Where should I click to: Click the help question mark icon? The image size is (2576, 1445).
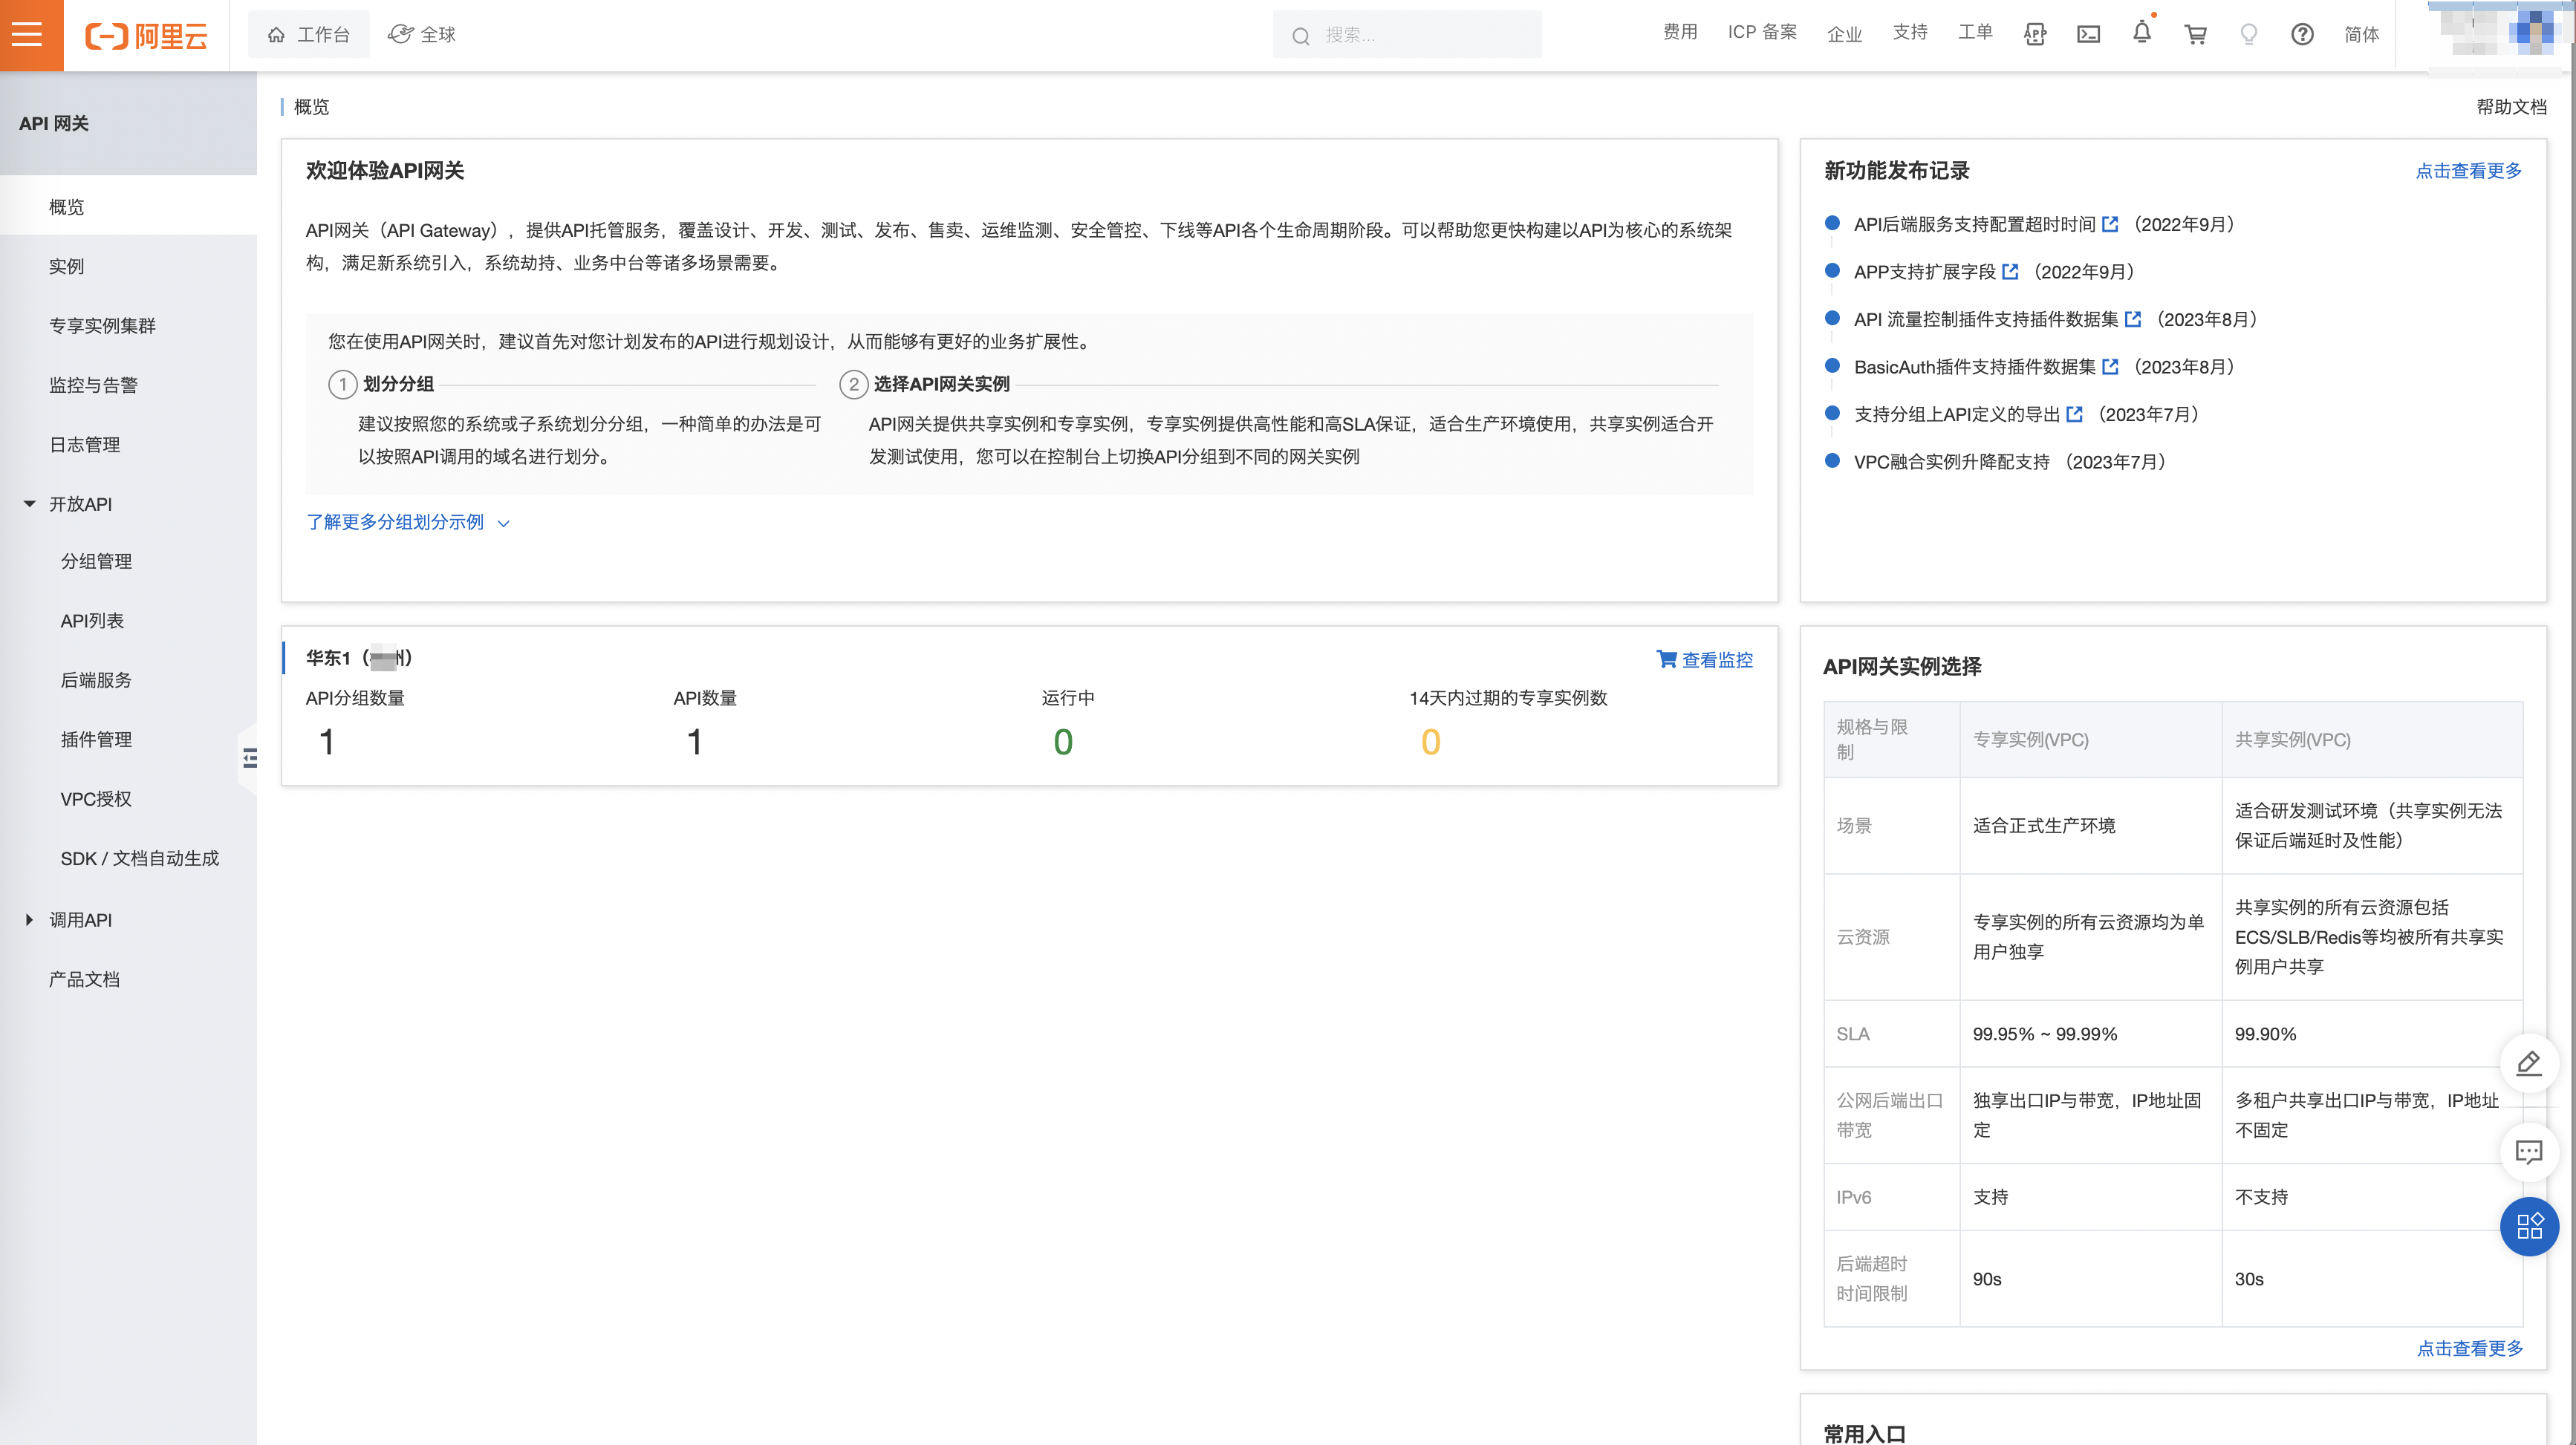click(2302, 35)
